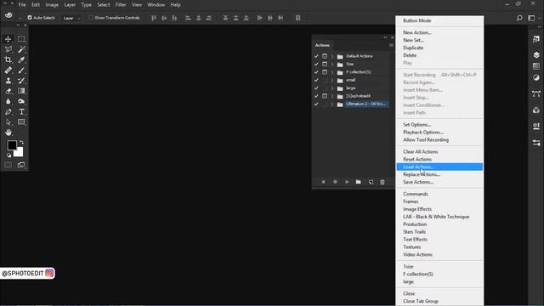The height and width of the screenshot is (306, 544).
Task: Create new action with the page icon
Action: click(x=371, y=182)
